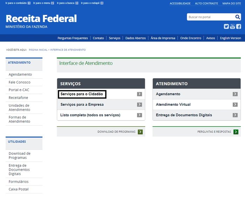Open Atendimento Virtual link
245x199 pixels.
coord(173,105)
